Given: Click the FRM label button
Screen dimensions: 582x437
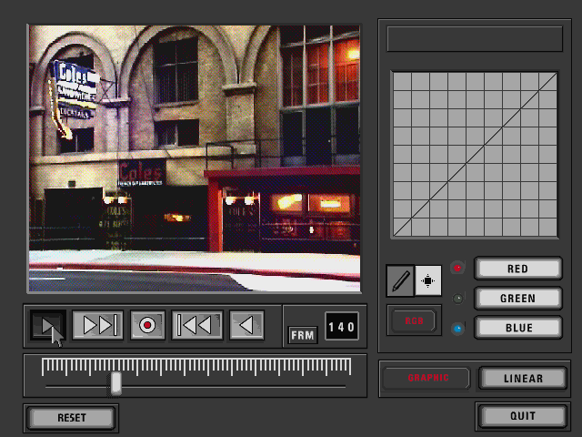Looking at the screenshot, I should click(x=303, y=335).
